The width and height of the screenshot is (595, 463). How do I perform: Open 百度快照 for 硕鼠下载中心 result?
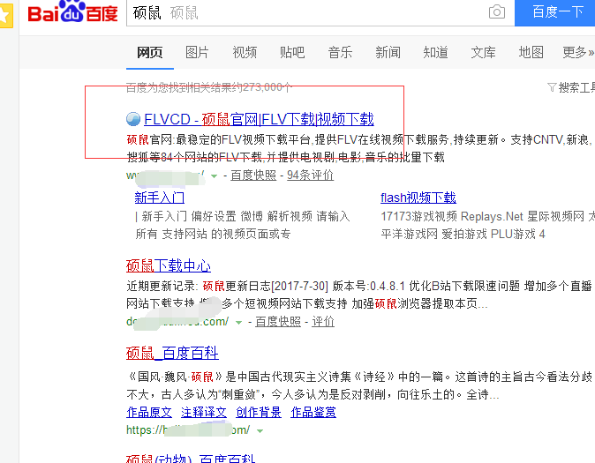click(278, 322)
